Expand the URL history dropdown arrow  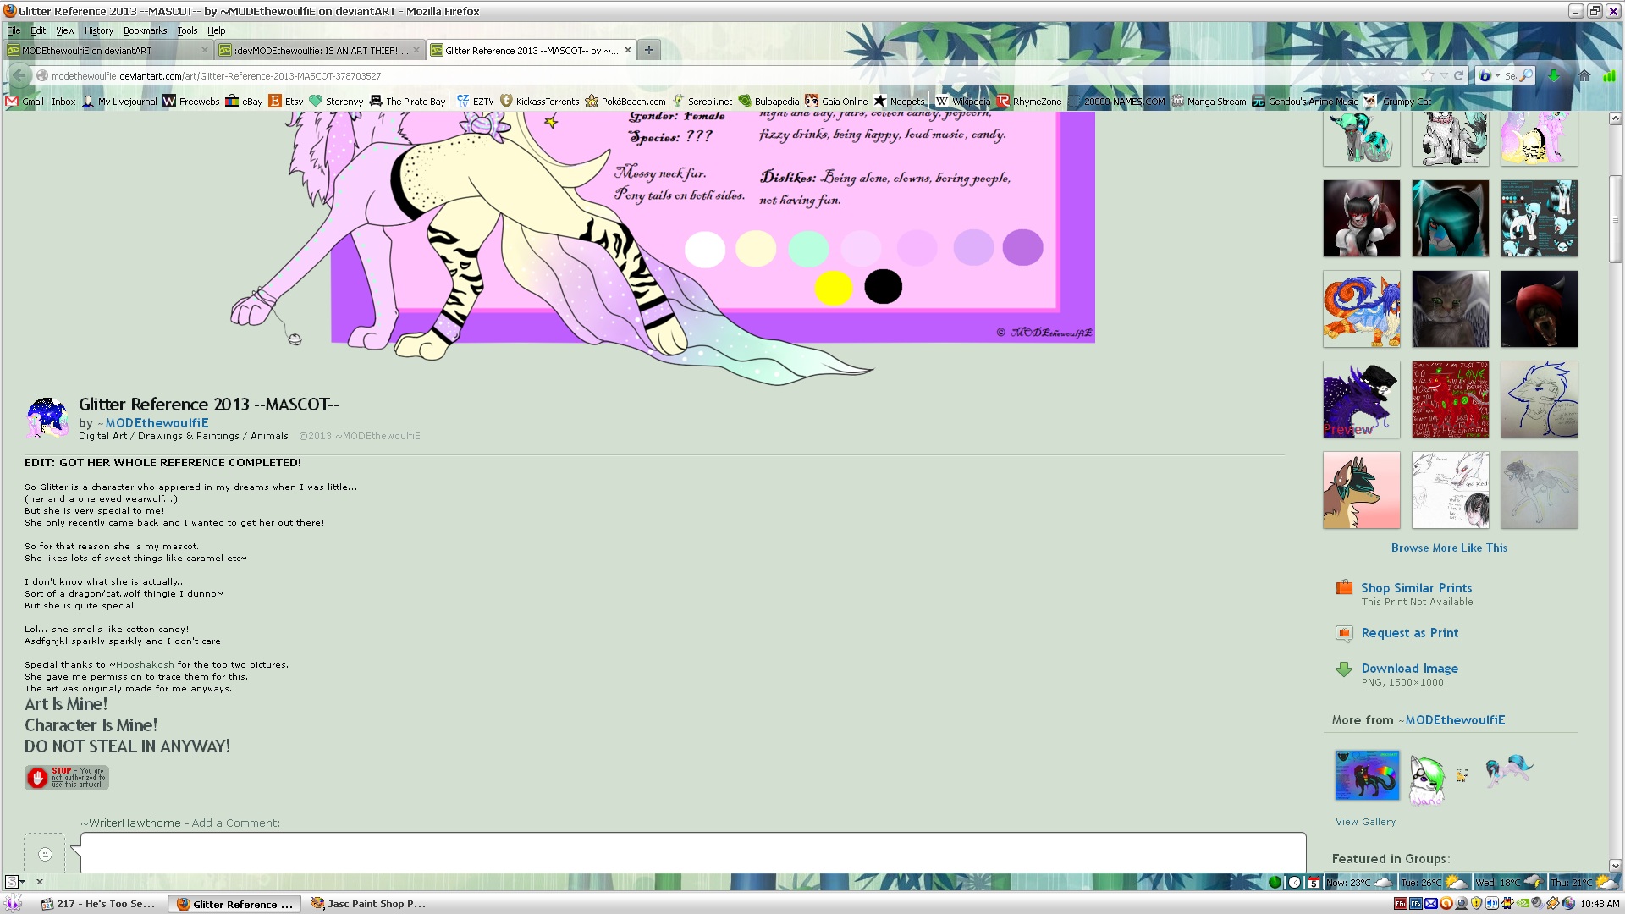1443,76
